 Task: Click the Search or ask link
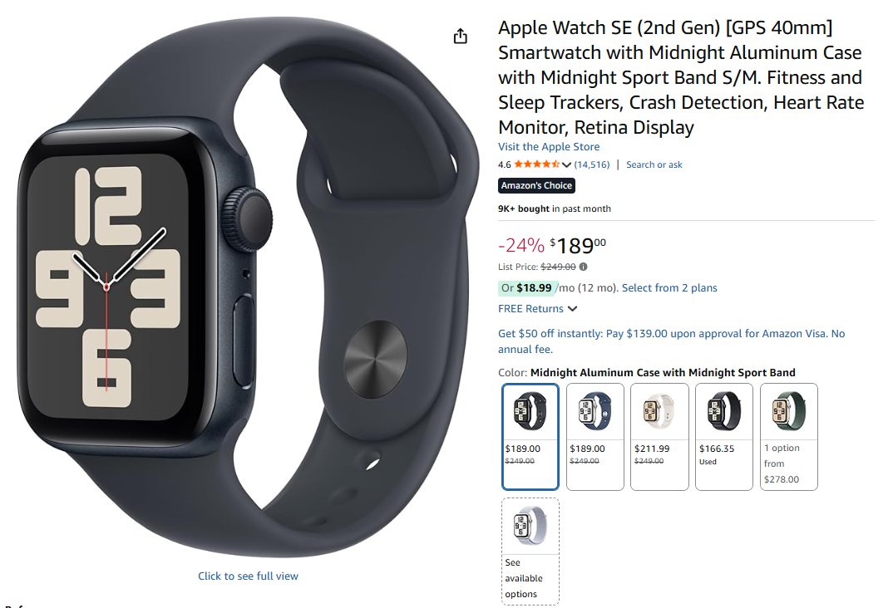(654, 164)
